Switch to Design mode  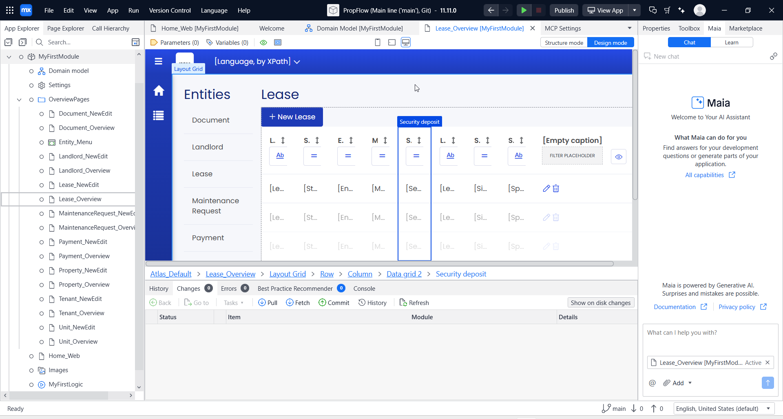[610, 43]
